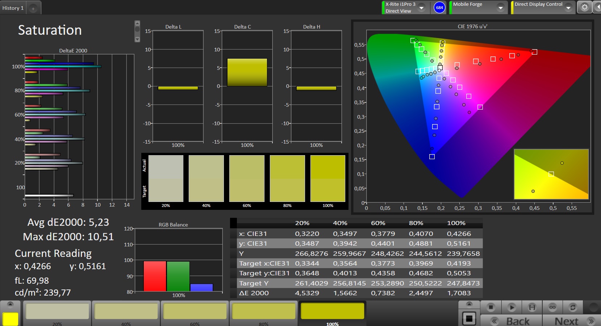
Task: Open the Direct Display Control dropdown
Action: click(568, 8)
